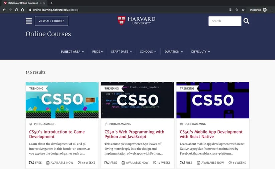Click the clock icon beside 13 WEEKS
This screenshot has width=275, height=169.
click(230, 163)
